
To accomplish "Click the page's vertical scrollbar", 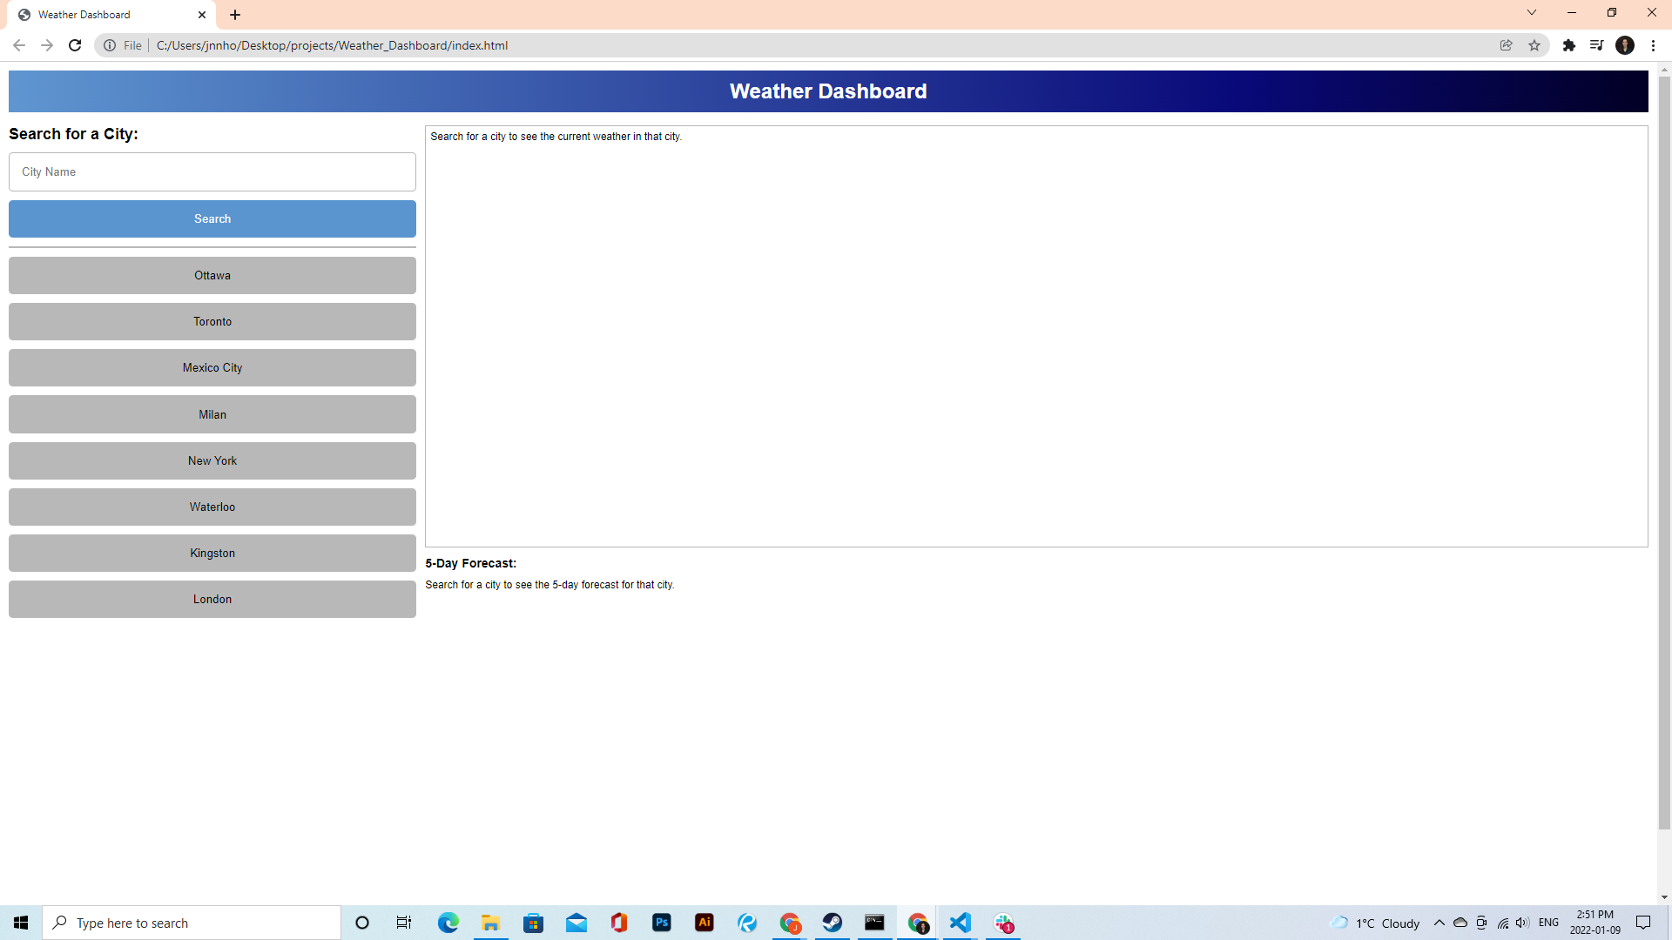I will pos(1664,453).
